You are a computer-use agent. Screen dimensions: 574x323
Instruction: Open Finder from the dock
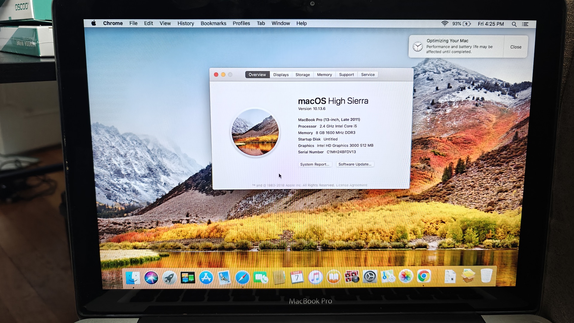[133, 278]
